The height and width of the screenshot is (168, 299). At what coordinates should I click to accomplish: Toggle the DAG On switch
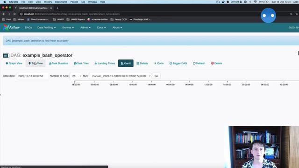(x=6, y=56)
